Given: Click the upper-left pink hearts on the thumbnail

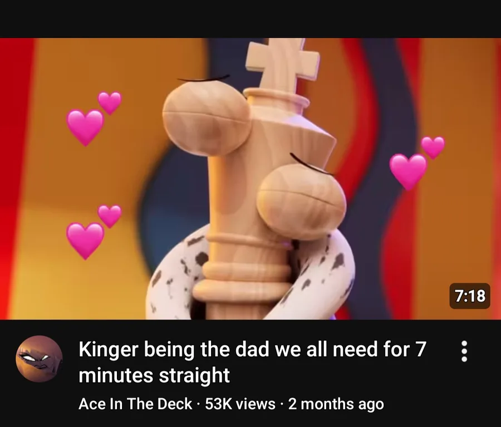Looking at the screenshot, I should point(94,119).
